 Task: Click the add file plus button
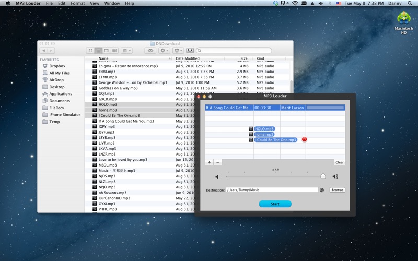210,162
